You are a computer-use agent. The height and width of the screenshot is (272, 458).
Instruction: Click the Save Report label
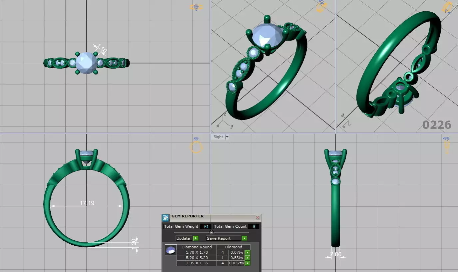pyautogui.click(x=224, y=238)
